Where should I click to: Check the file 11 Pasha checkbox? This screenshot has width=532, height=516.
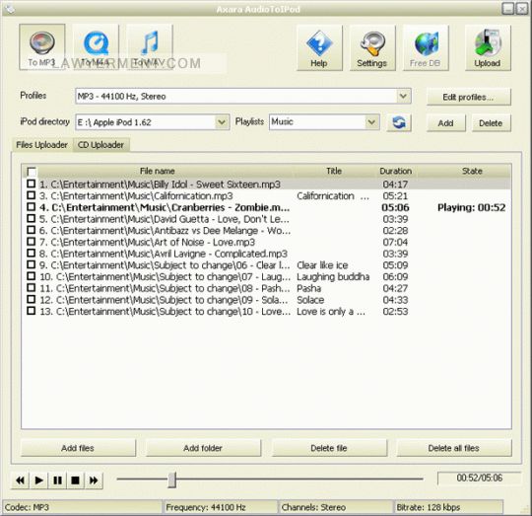point(31,288)
